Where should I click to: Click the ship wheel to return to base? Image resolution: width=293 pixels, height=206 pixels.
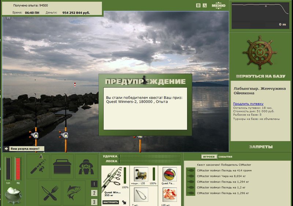pos(260,53)
